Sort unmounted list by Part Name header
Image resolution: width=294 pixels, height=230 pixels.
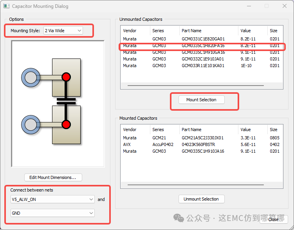209,31
